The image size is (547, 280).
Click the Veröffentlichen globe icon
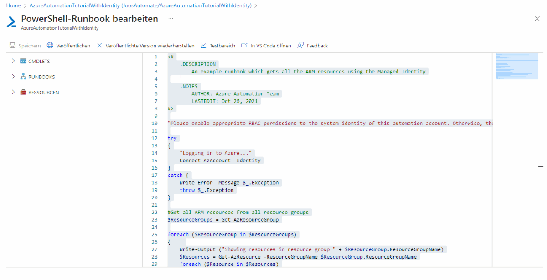coord(50,46)
